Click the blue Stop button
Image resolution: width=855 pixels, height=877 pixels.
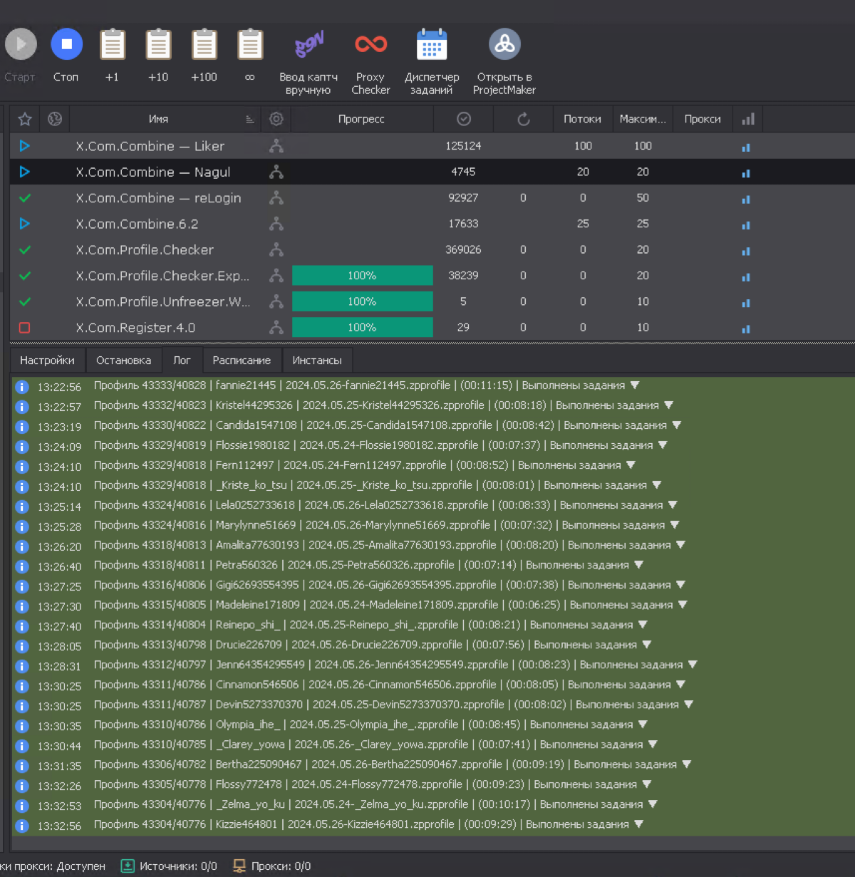point(66,45)
